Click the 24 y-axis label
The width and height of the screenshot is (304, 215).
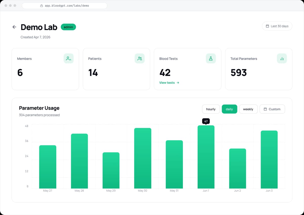[x=27, y=156]
